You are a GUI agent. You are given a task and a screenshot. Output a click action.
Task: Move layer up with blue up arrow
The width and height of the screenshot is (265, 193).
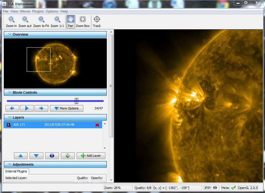tap(21, 156)
